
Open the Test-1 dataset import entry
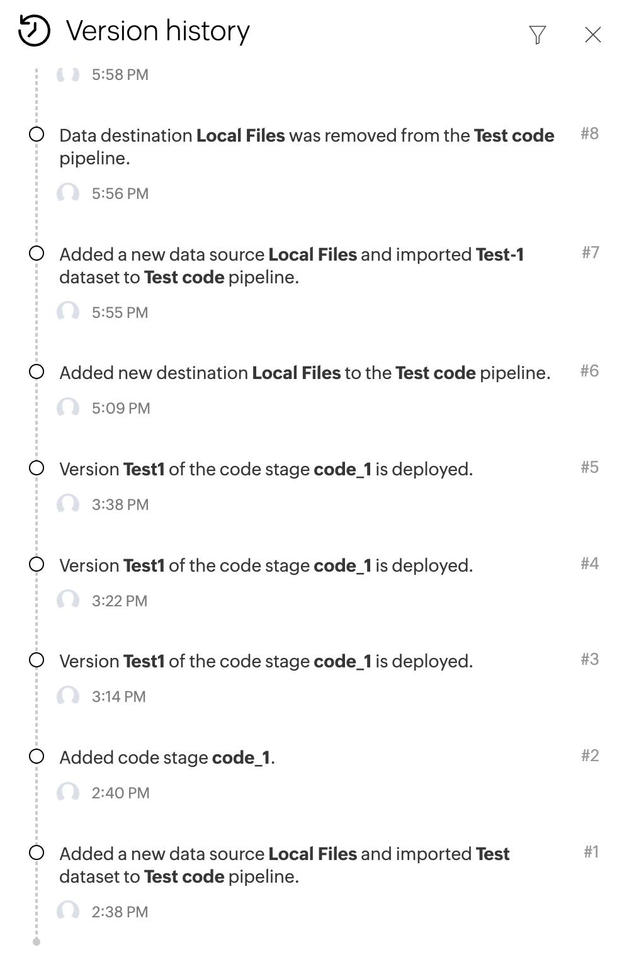292,266
